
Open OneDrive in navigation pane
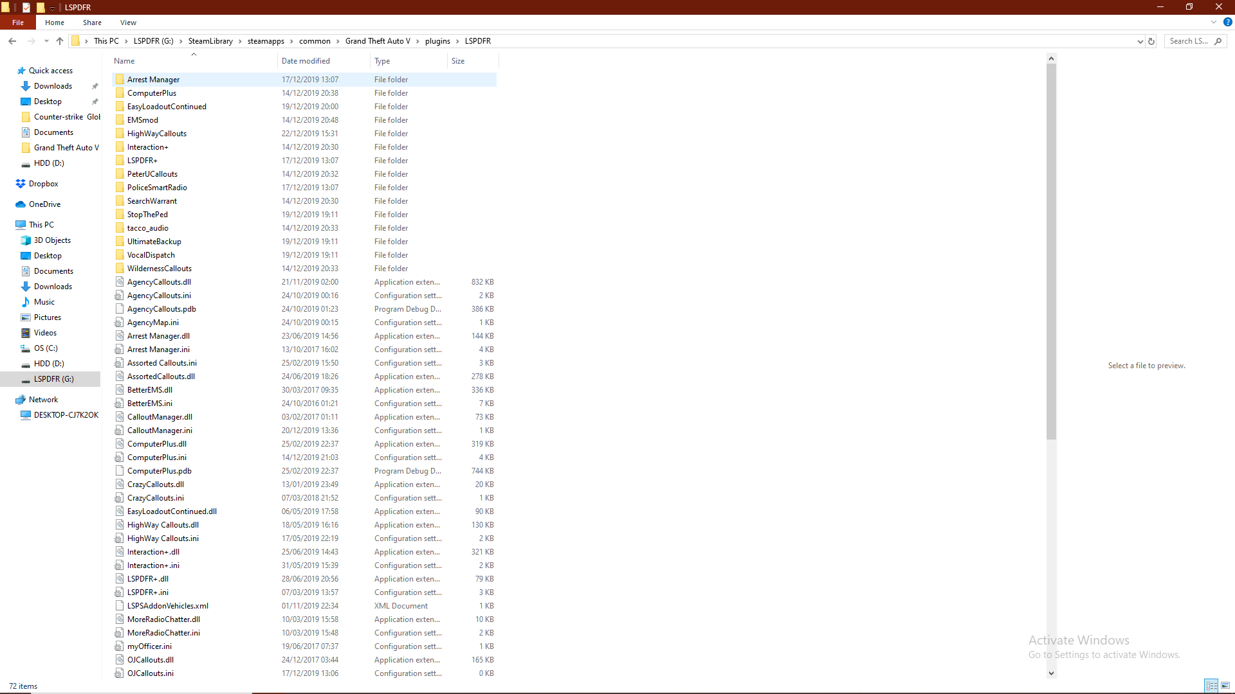(44, 204)
